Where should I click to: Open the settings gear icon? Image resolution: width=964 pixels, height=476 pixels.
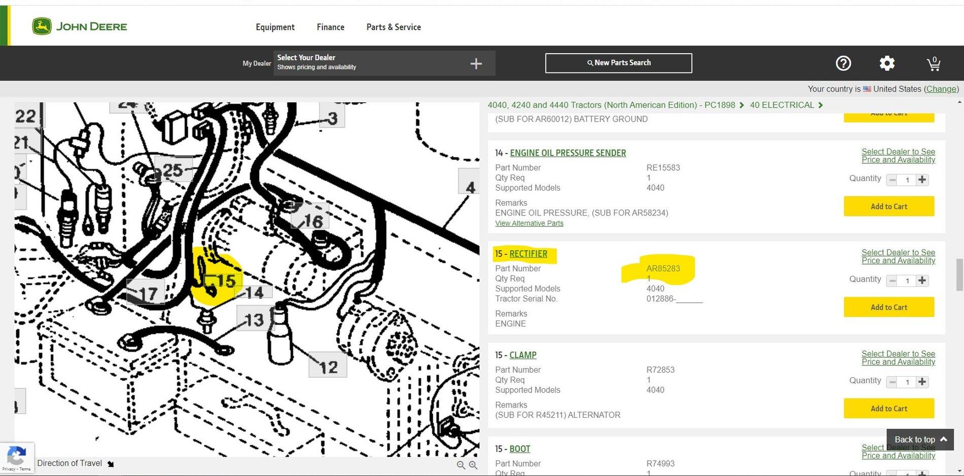[x=887, y=63]
